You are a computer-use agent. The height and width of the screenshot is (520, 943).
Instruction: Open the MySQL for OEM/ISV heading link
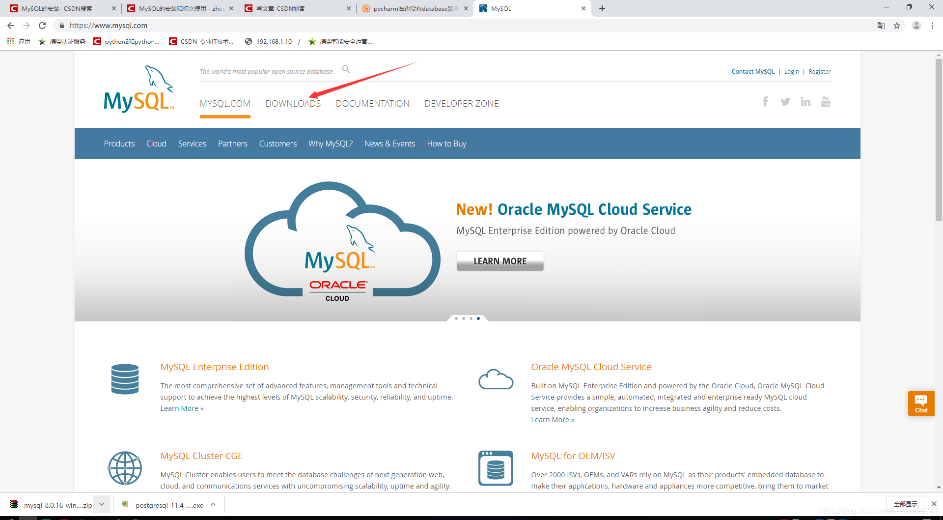pos(573,456)
